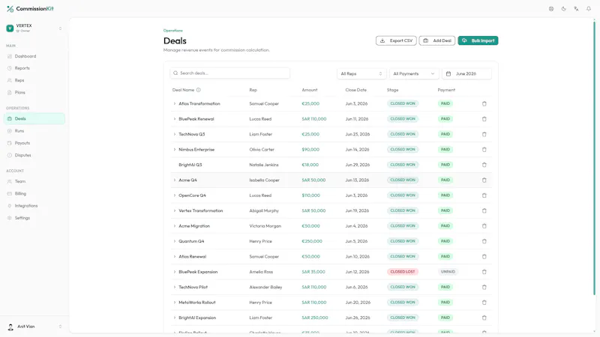Open the Vertex workspace switcher
Viewport: 600px width, 337px height.
coord(34,28)
